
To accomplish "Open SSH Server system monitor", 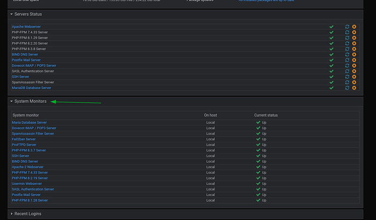I will [x=20, y=156].
